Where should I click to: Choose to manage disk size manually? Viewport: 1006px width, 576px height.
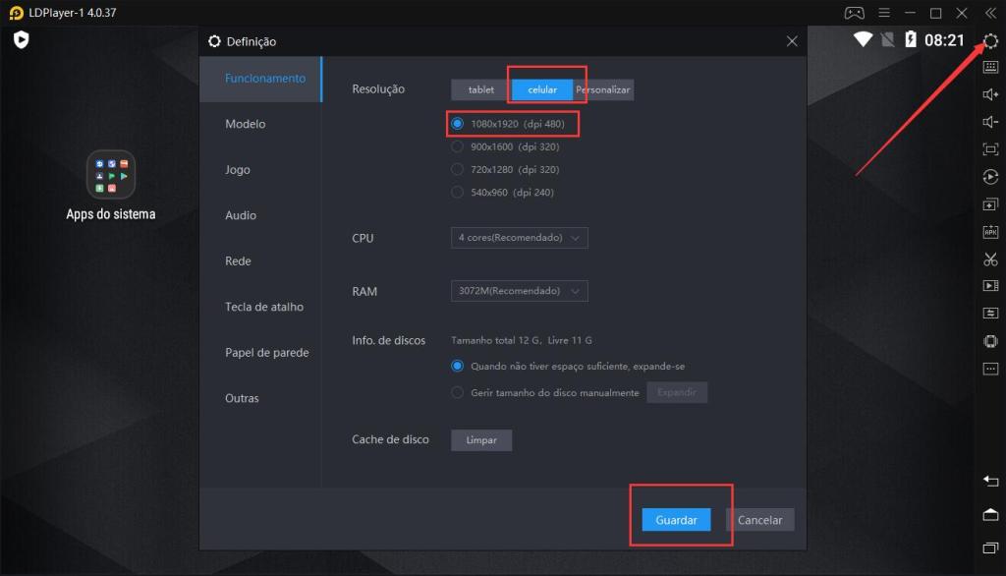(457, 392)
